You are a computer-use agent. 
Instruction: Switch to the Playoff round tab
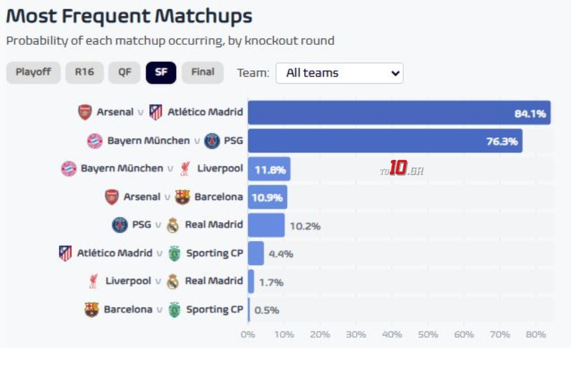click(x=33, y=73)
